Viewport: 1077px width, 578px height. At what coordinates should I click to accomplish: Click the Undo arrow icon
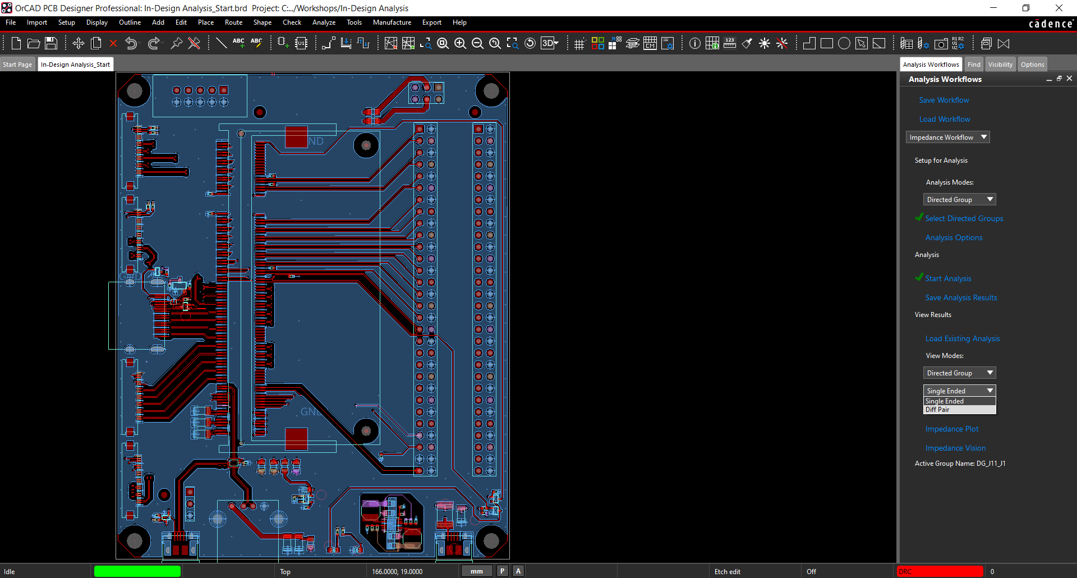pyautogui.click(x=131, y=43)
